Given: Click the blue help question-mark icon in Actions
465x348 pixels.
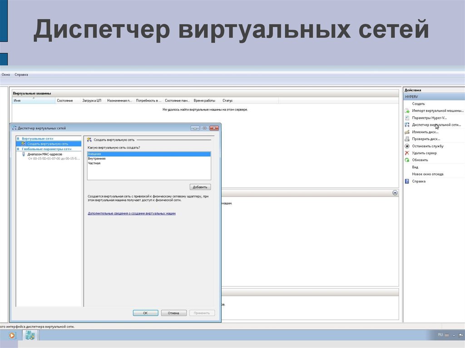Looking at the screenshot, I should tap(407, 181).
